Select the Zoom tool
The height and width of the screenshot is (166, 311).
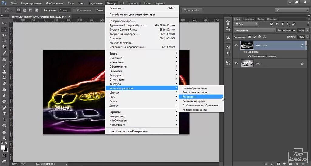click(4, 138)
